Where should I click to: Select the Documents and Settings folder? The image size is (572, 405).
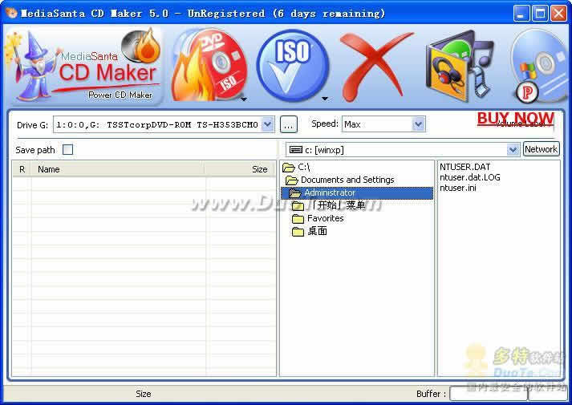[340, 180]
